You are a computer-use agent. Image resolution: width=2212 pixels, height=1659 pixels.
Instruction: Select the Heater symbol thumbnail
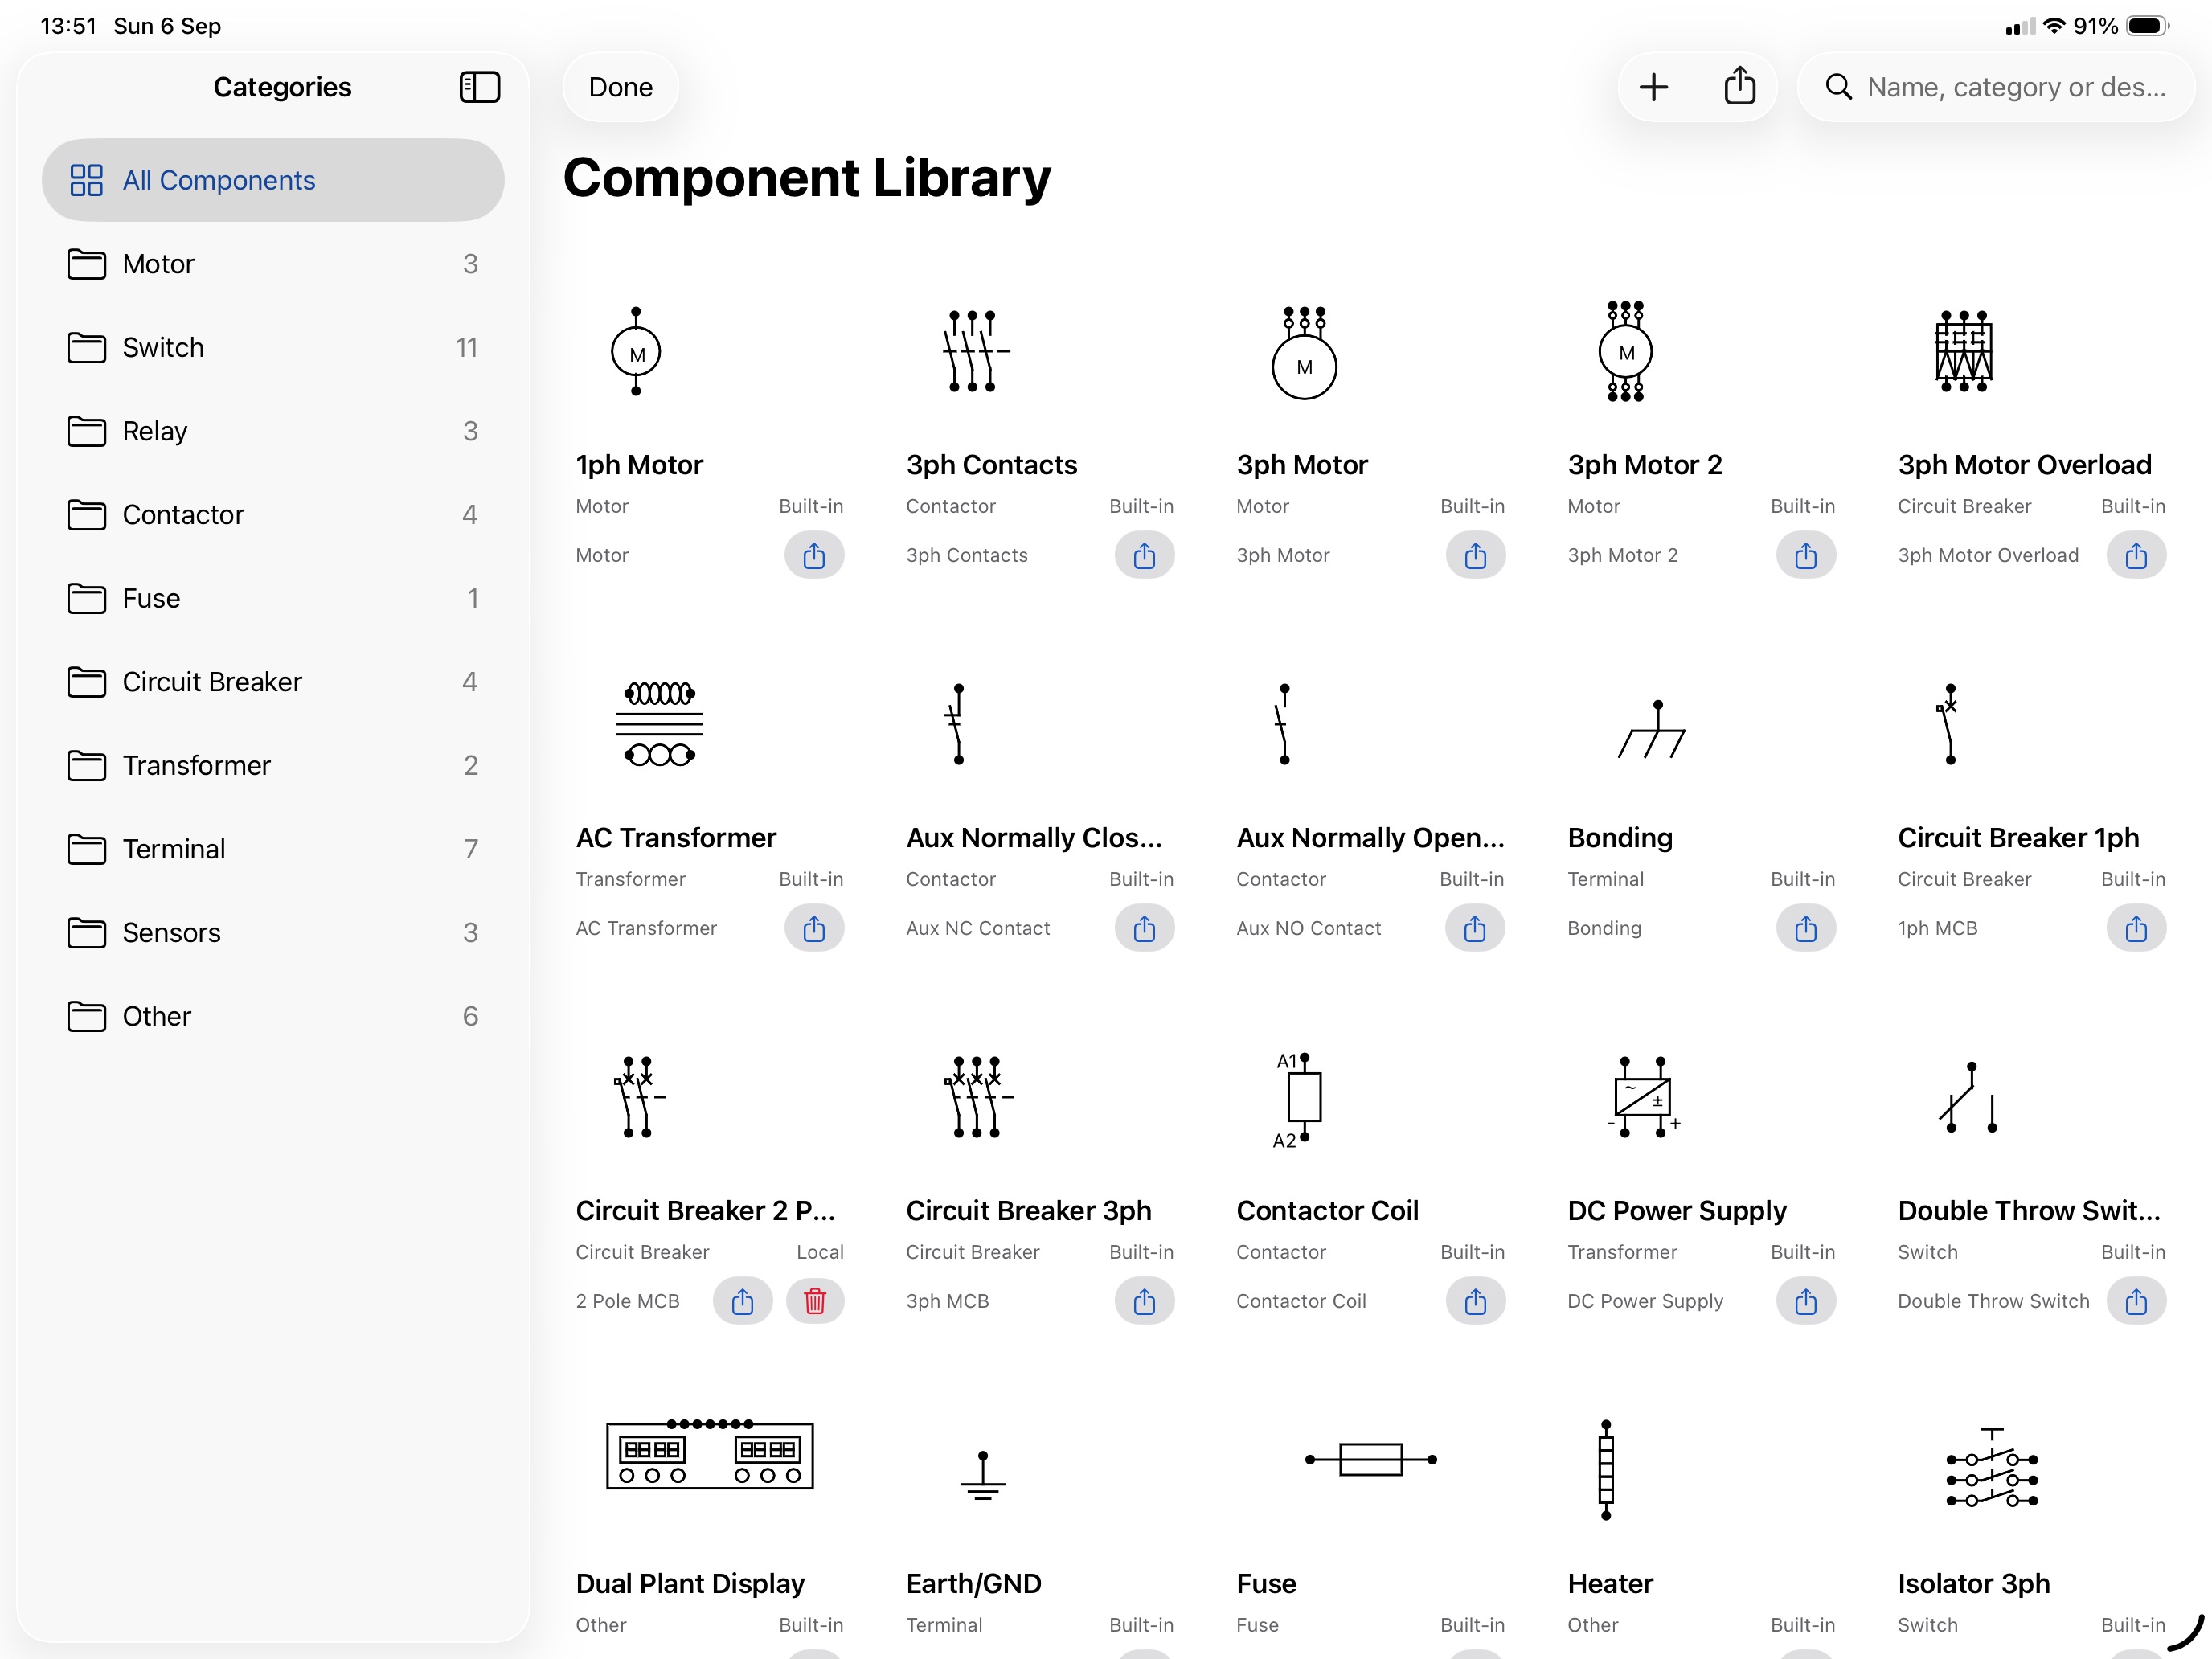[1605, 1469]
